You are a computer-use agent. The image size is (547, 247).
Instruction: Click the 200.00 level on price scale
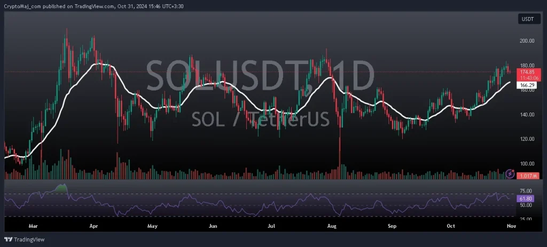pos(526,41)
